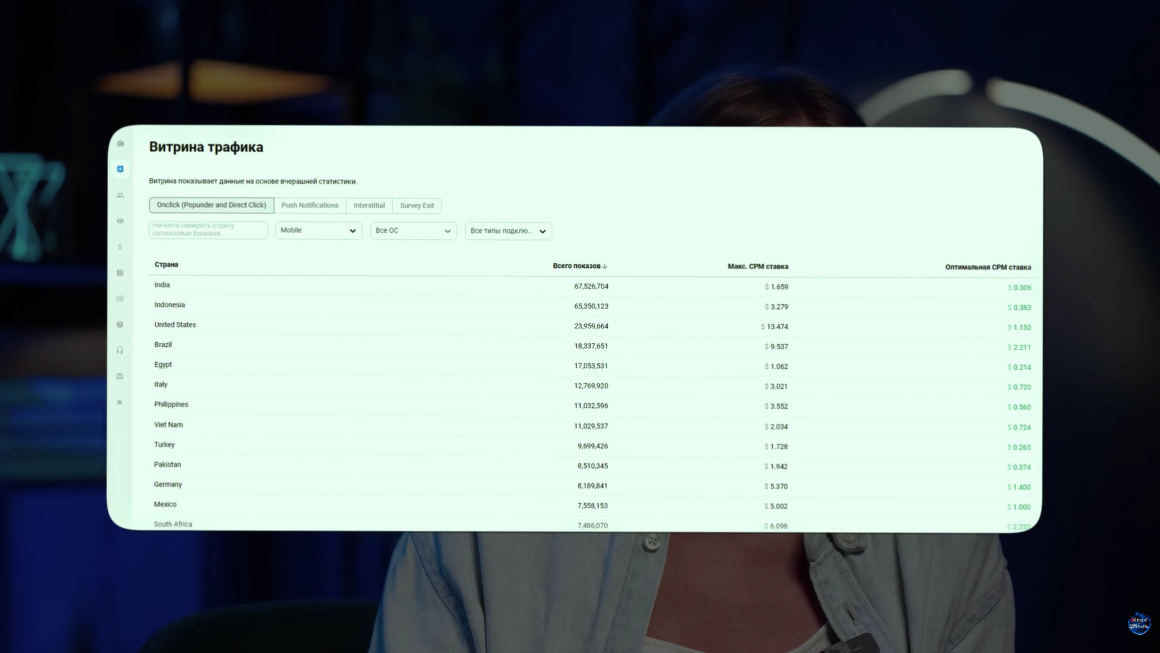Click Germany's max CPM $ 5.370
The height and width of the screenshot is (653, 1160).
point(776,487)
